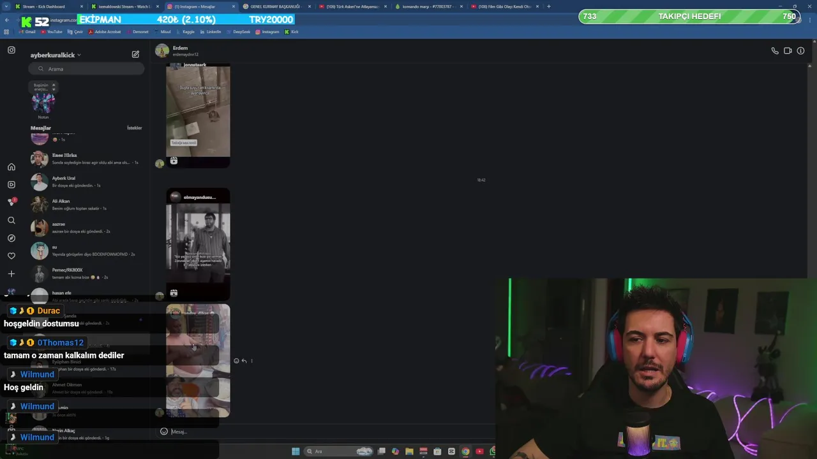Open the Ayberk Ural conversation

[x=86, y=182]
